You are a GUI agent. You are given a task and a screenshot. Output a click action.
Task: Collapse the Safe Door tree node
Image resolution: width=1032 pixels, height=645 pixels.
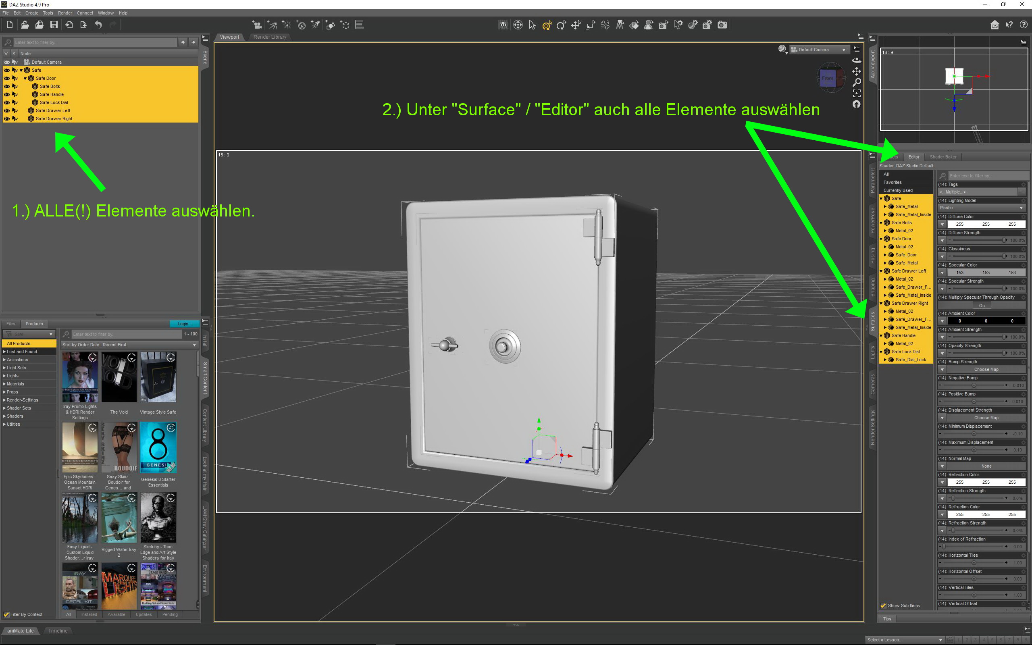pos(25,78)
